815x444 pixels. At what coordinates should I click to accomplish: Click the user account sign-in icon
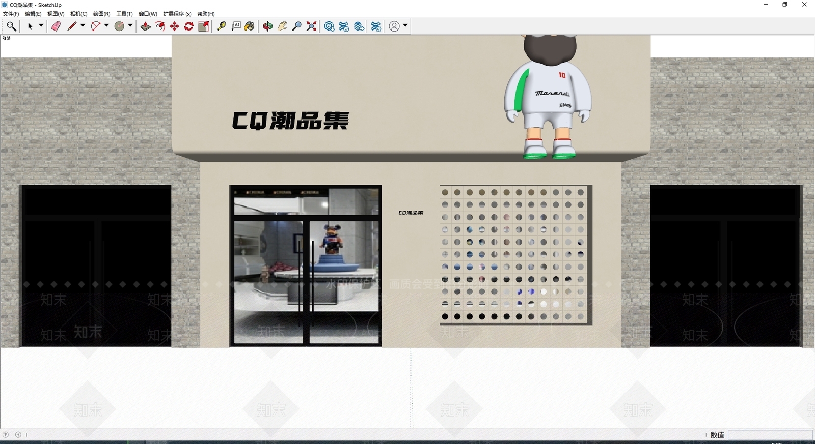click(x=394, y=26)
